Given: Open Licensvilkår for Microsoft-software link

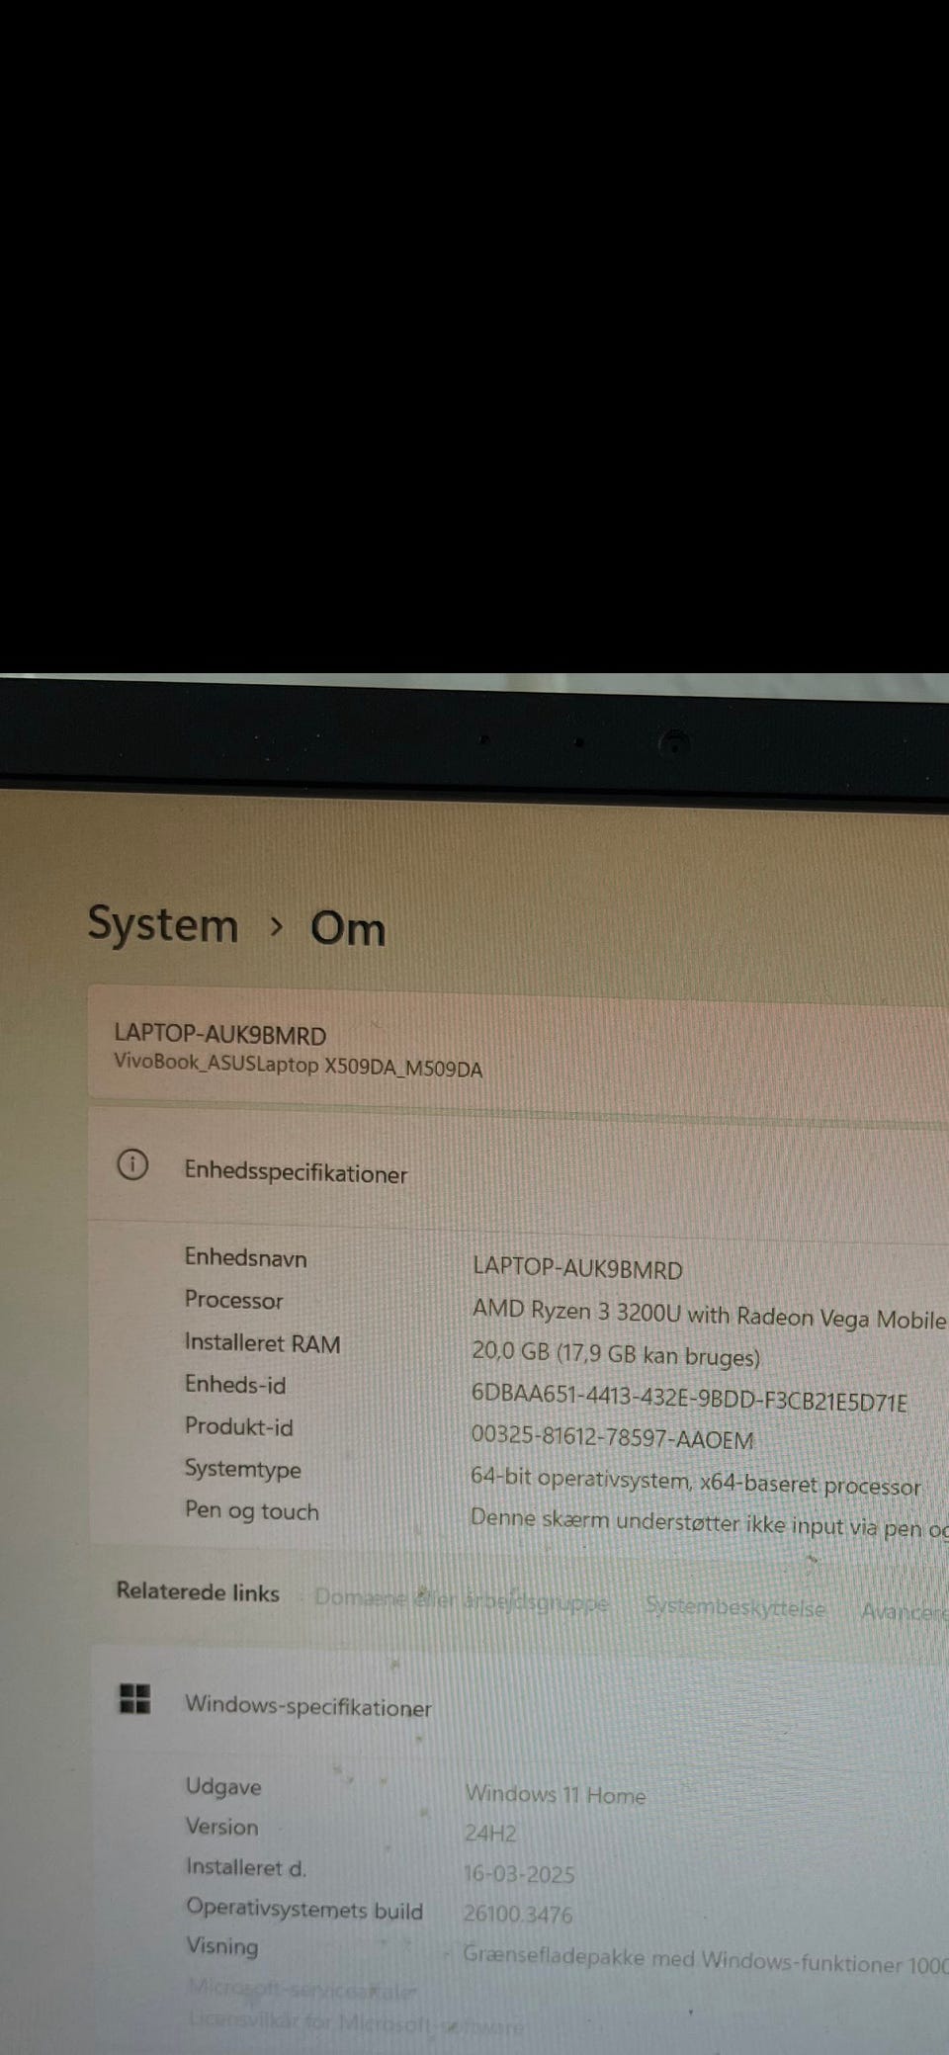Looking at the screenshot, I should 355,2023.
